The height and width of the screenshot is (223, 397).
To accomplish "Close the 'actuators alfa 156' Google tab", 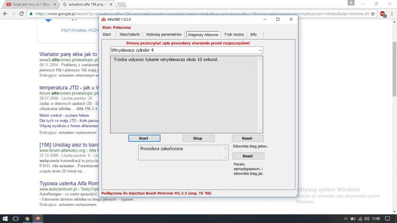I will (111, 4).
